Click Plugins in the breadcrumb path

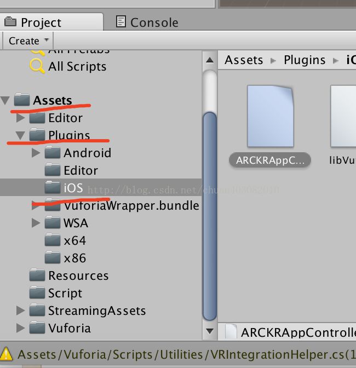click(x=305, y=60)
